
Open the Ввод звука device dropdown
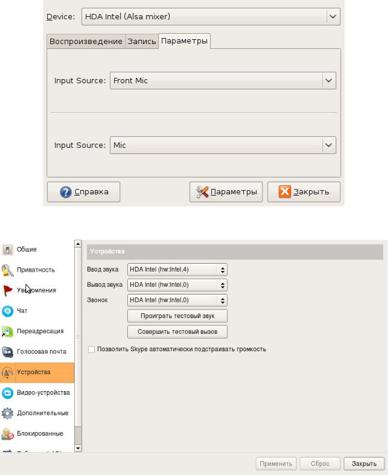[177, 270]
